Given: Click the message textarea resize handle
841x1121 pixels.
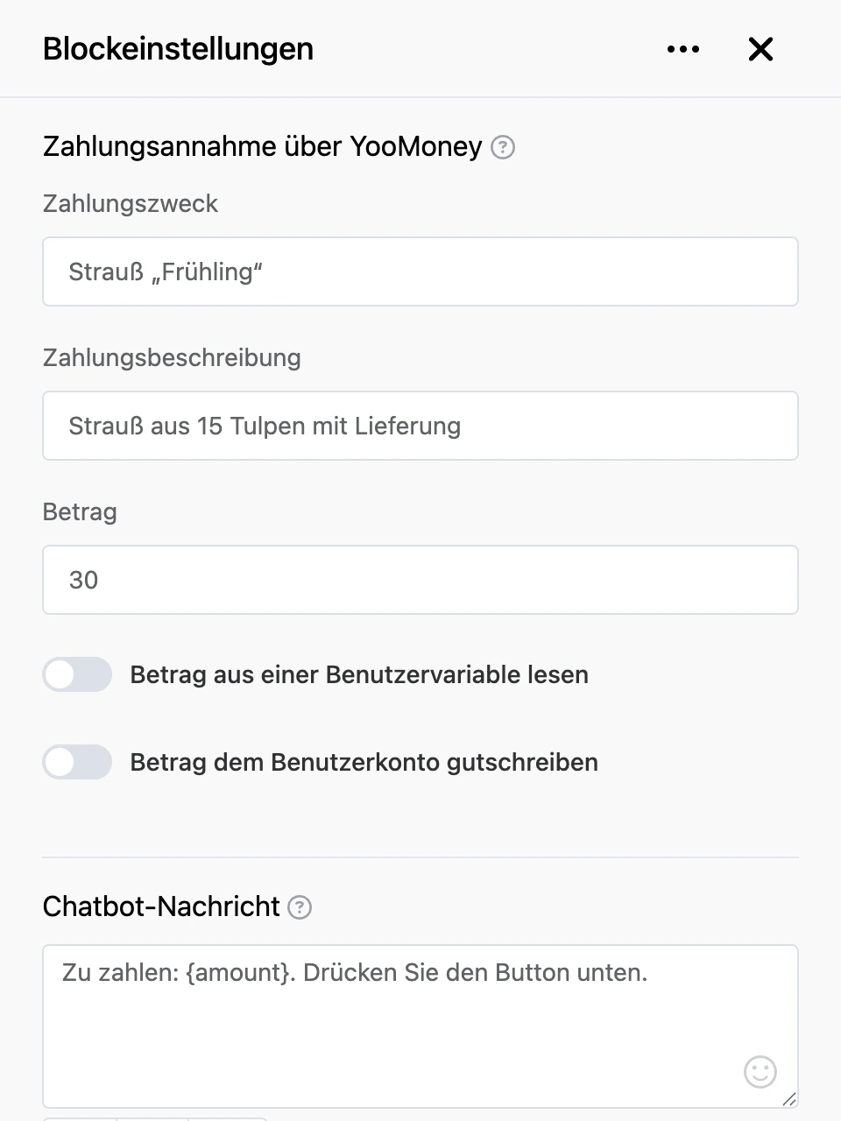Looking at the screenshot, I should (788, 1099).
